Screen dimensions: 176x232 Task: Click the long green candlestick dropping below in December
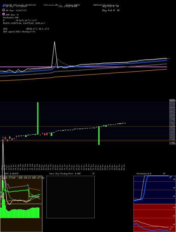click(99, 135)
